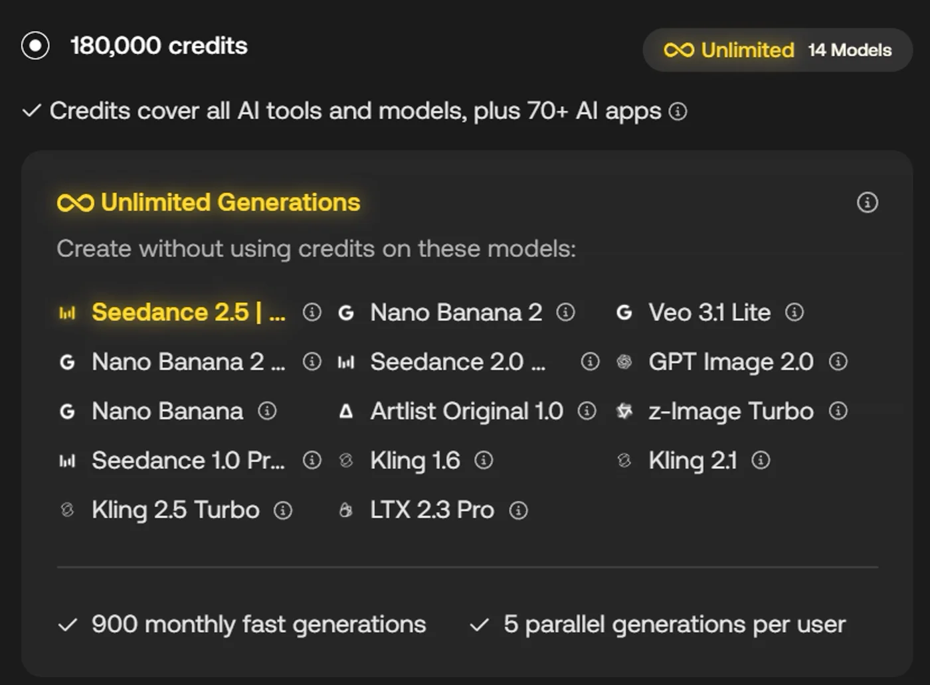Show info for Seedance 1.0 Pr...
The image size is (930, 685).
point(312,460)
